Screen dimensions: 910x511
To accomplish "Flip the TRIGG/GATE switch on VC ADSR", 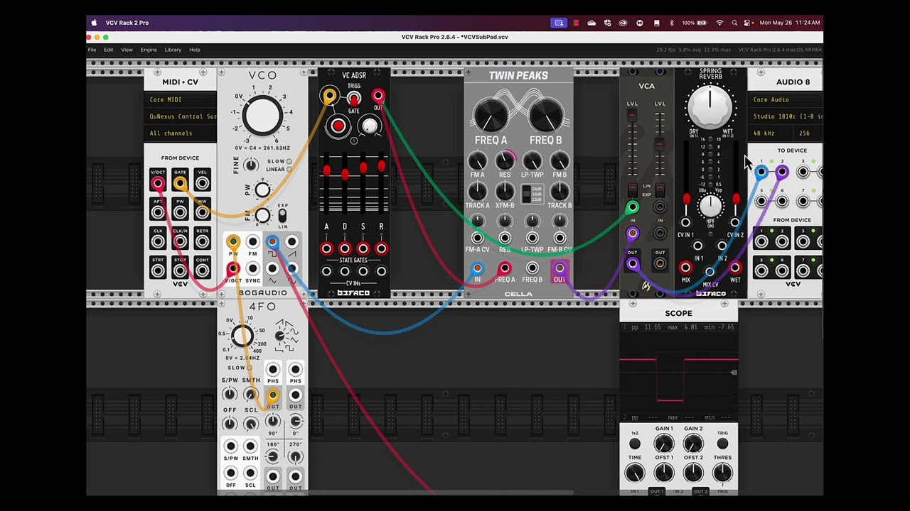I will point(353,99).
